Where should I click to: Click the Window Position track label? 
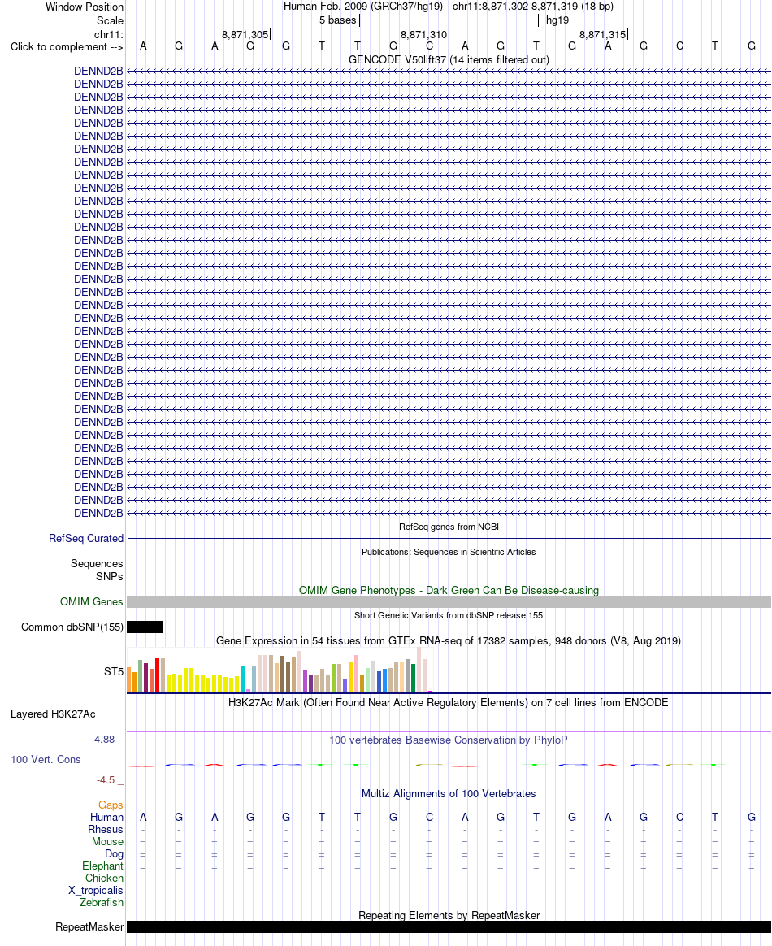pos(85,7)
